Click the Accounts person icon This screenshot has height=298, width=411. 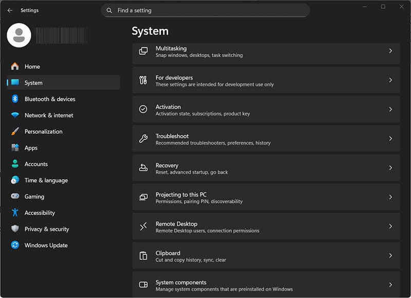pos(15,164)
